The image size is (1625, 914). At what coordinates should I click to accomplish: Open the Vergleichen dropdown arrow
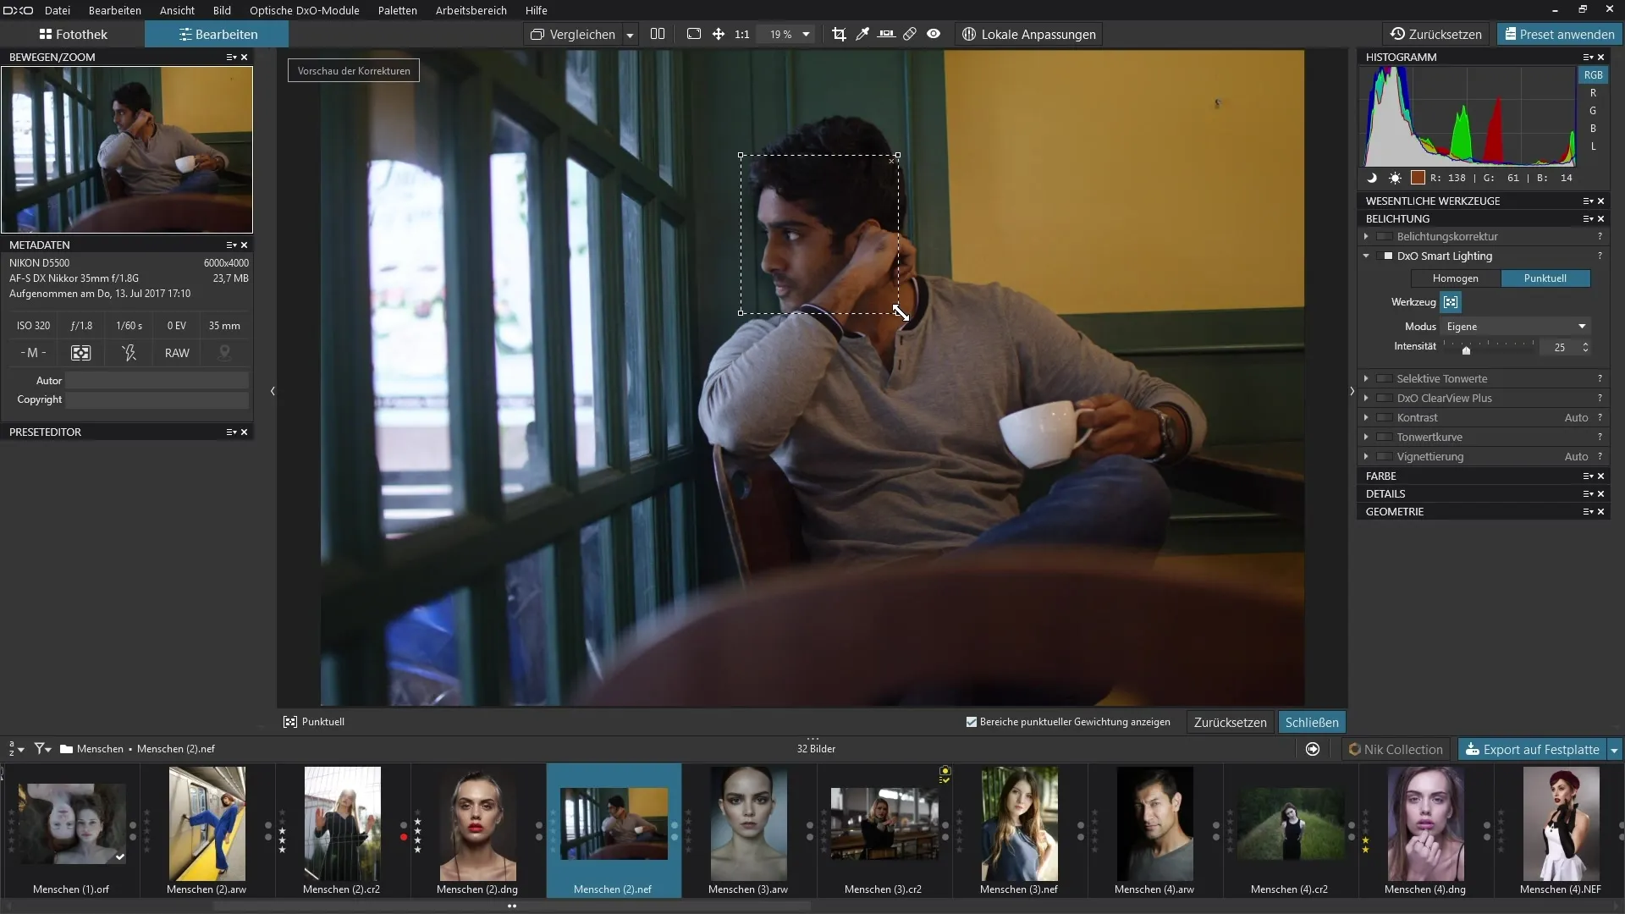point(630,36)
